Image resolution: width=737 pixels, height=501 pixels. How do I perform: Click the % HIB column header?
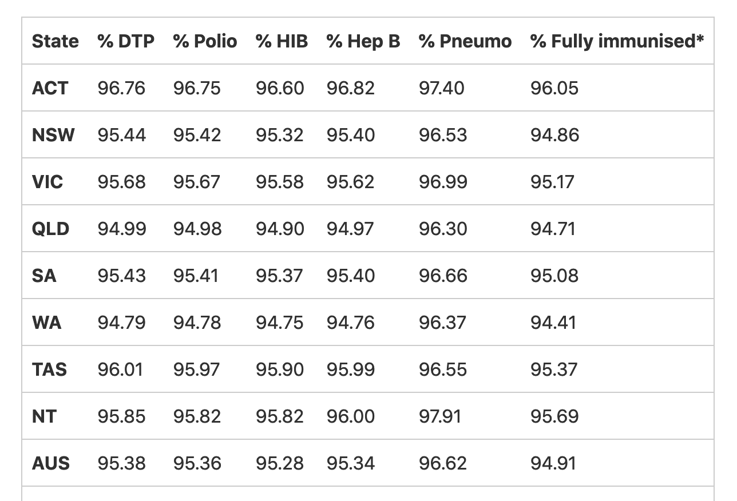282,41
